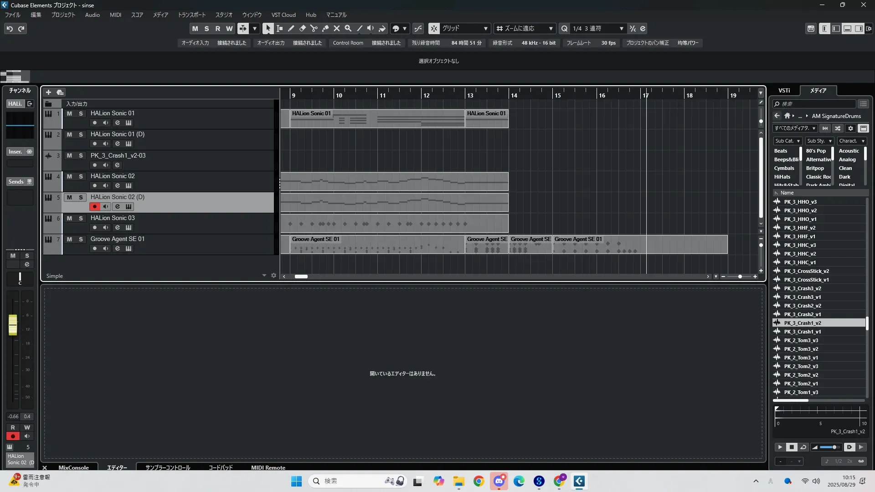Image resolution: width=875 pixels, height=492 pixels.
Task: Select the Mute X tool
Action: (337, 28)
